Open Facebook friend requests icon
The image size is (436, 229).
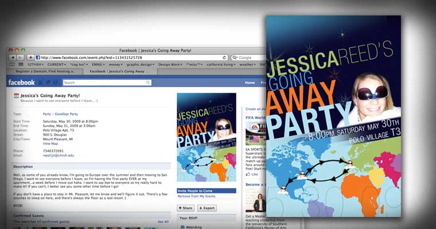pyautogui.click(x=41, y=82)
